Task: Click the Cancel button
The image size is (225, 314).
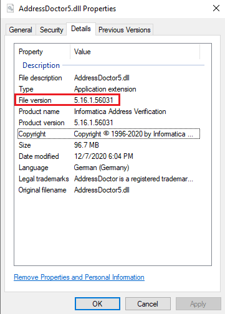Action: click(x=148, y=304)
